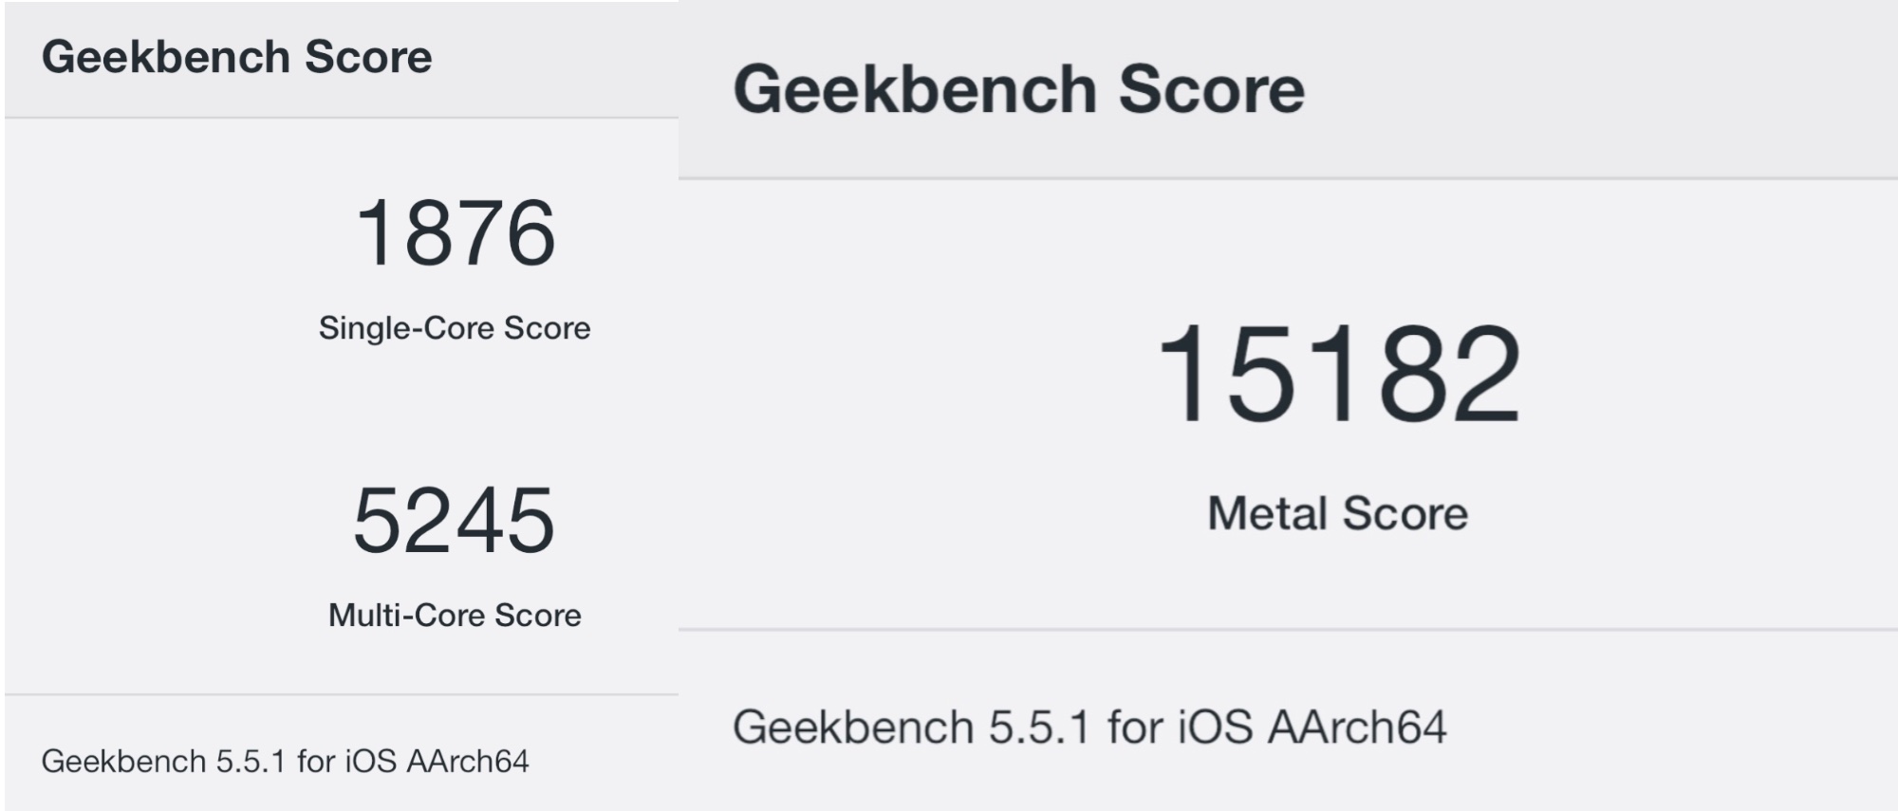Click the Metal Score label
This screenshot has width=1898, height=811.
click(x=1337, y=514)
